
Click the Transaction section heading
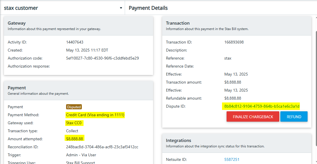tap(178, 23)
